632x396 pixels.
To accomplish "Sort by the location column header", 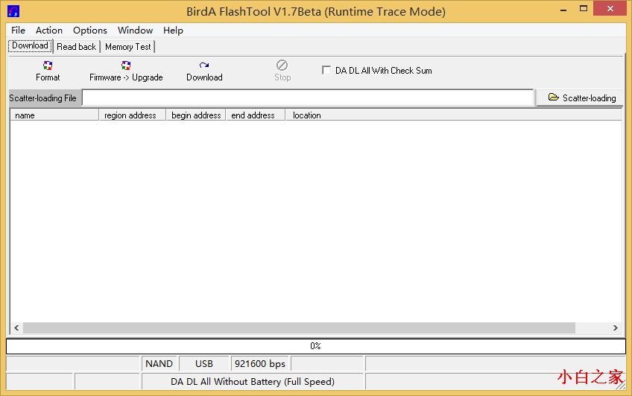I will tap(453, 115).
